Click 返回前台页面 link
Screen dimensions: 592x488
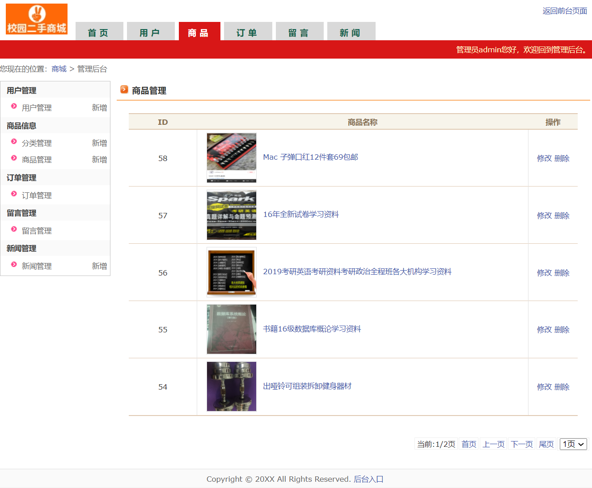coord(565,11)
